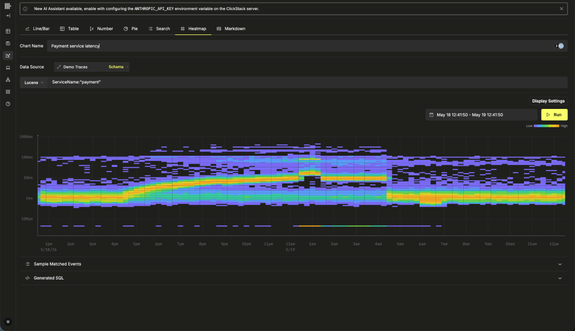
Task: Open the laptop icon in the sidebar
Action: coord(8,67)
